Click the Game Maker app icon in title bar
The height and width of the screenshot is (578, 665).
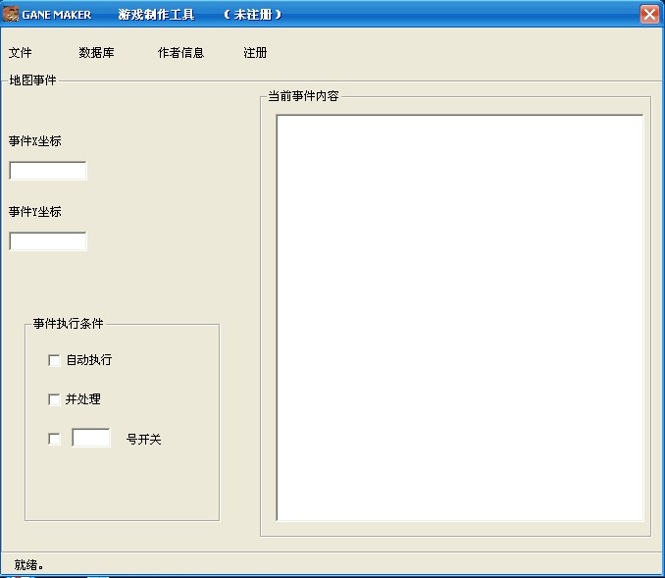coord(11,14)
